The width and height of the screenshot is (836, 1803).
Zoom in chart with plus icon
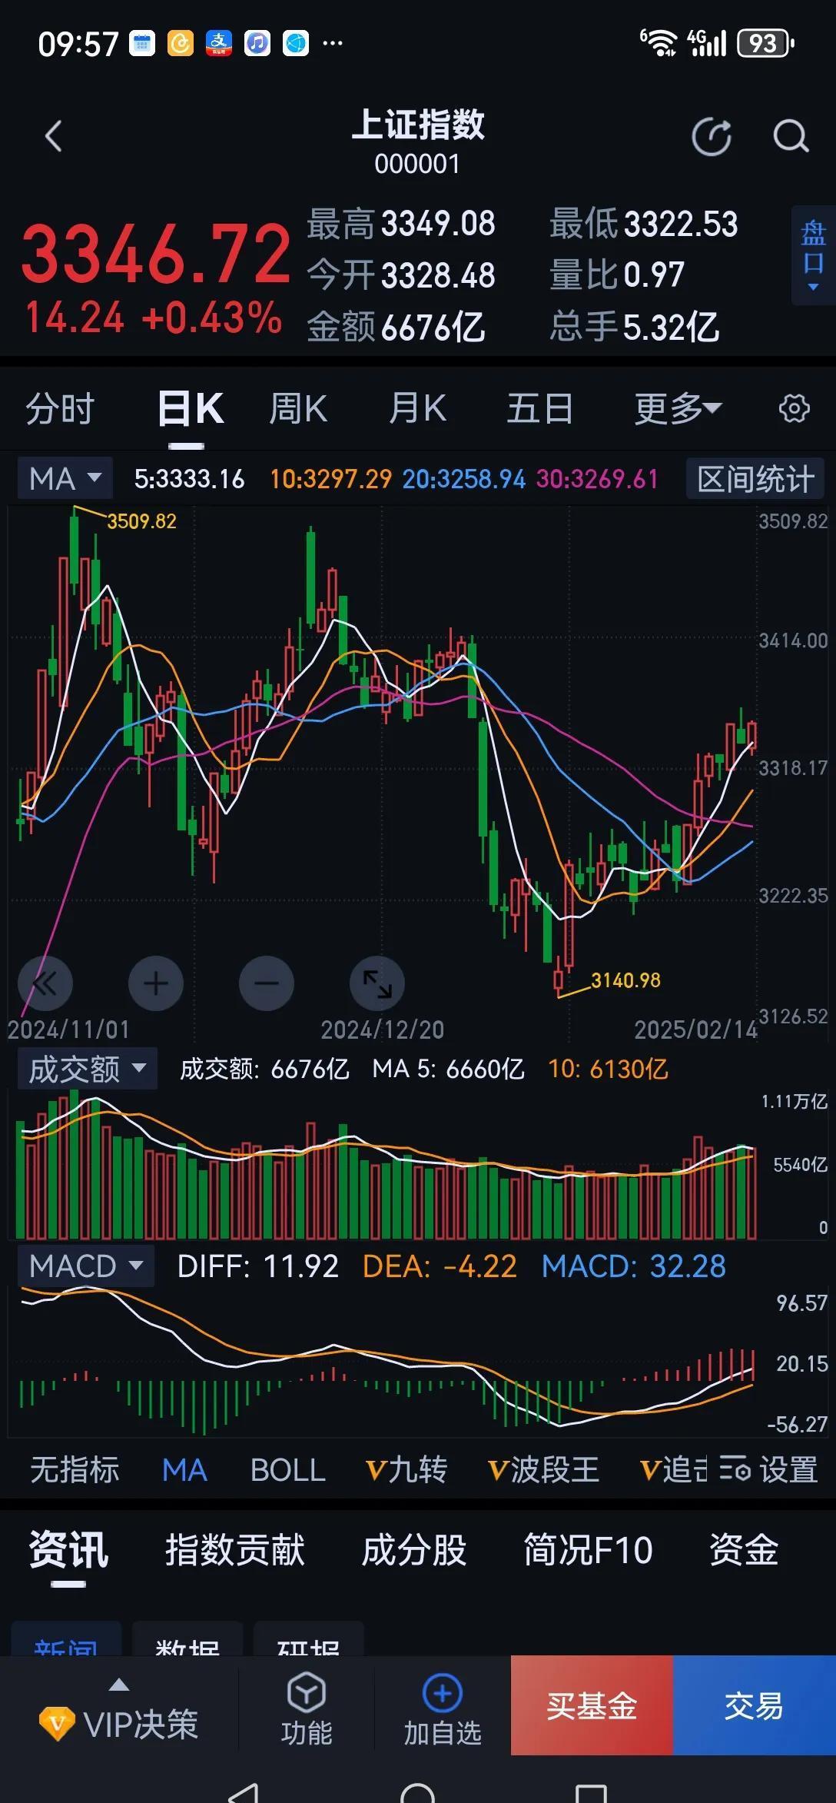(156, 983)
